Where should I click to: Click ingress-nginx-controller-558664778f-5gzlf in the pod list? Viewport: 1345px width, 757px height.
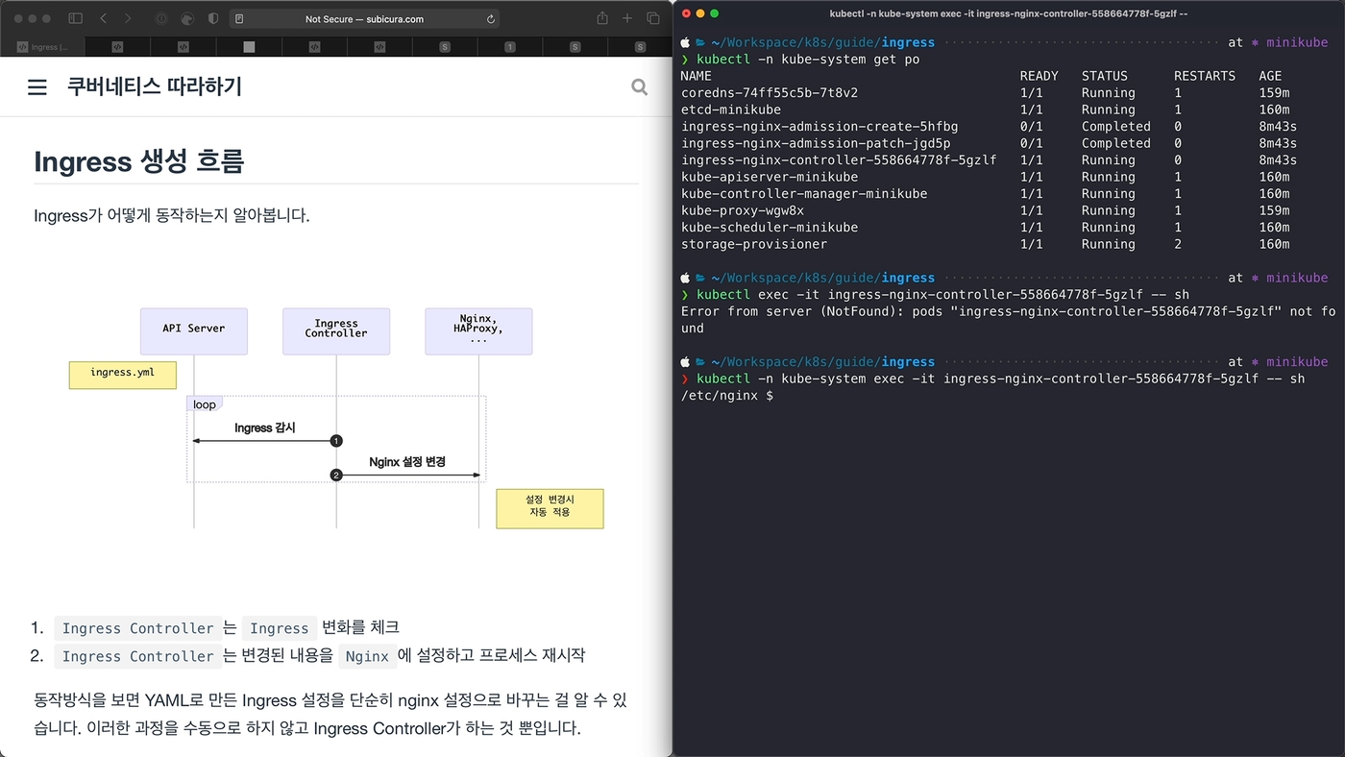coord(839,160)
